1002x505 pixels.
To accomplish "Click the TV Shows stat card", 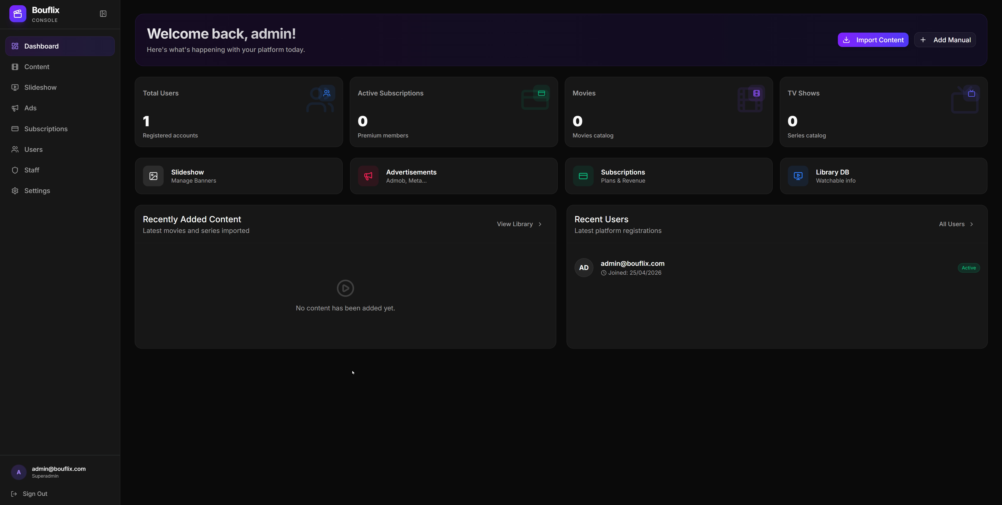I will pos(883,112).
